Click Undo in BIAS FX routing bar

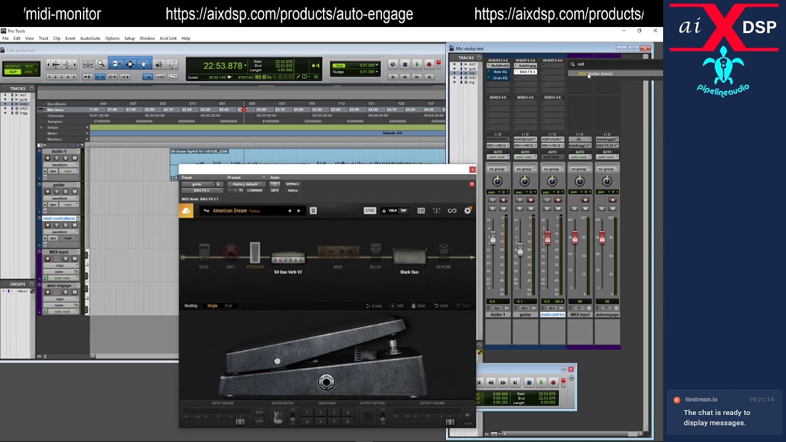pos(442,306)
